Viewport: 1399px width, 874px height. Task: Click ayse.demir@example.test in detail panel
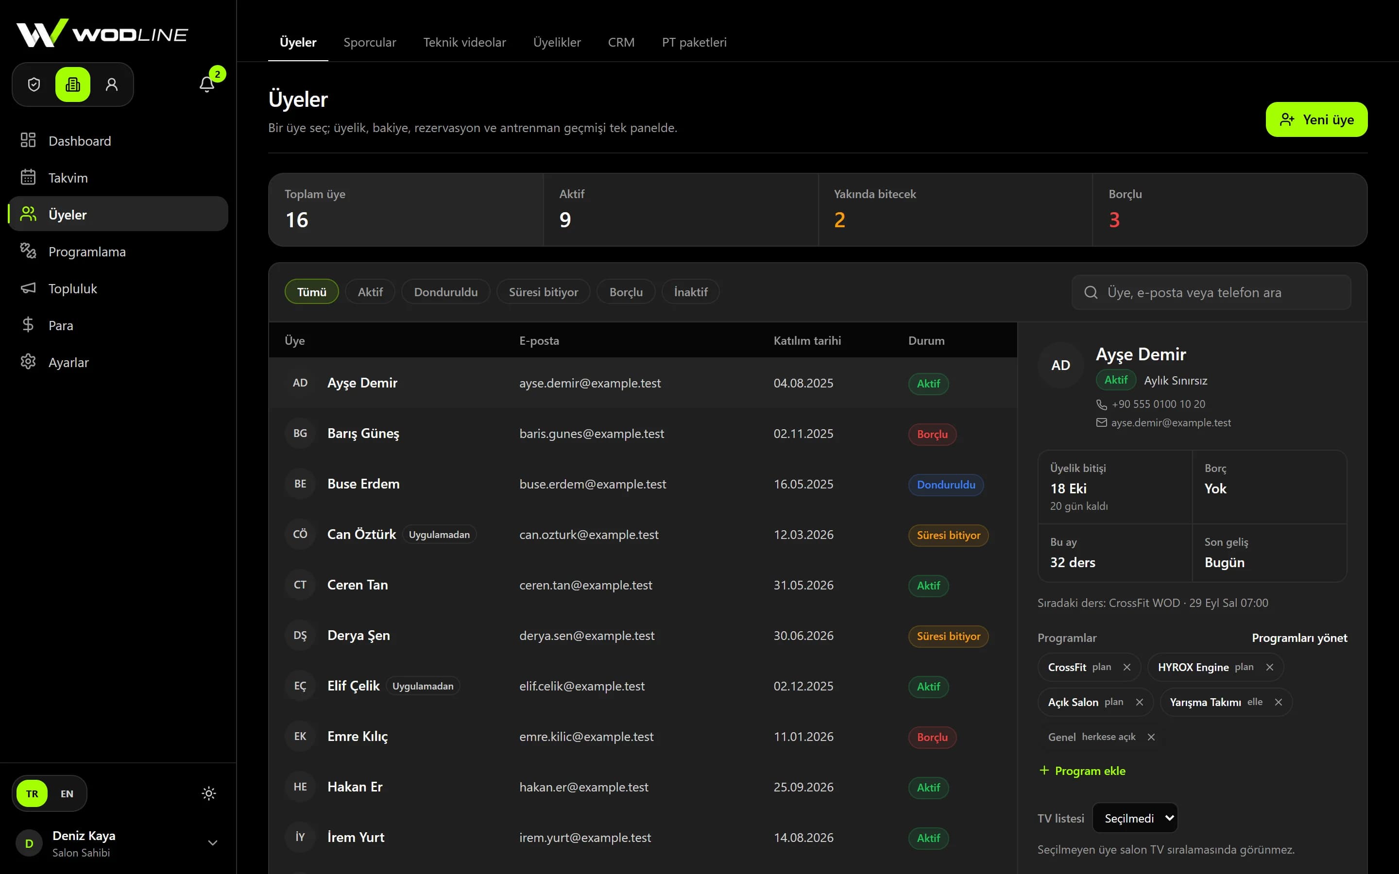[x=1171, y=422]
